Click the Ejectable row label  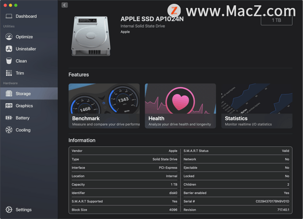click(191, 168)
